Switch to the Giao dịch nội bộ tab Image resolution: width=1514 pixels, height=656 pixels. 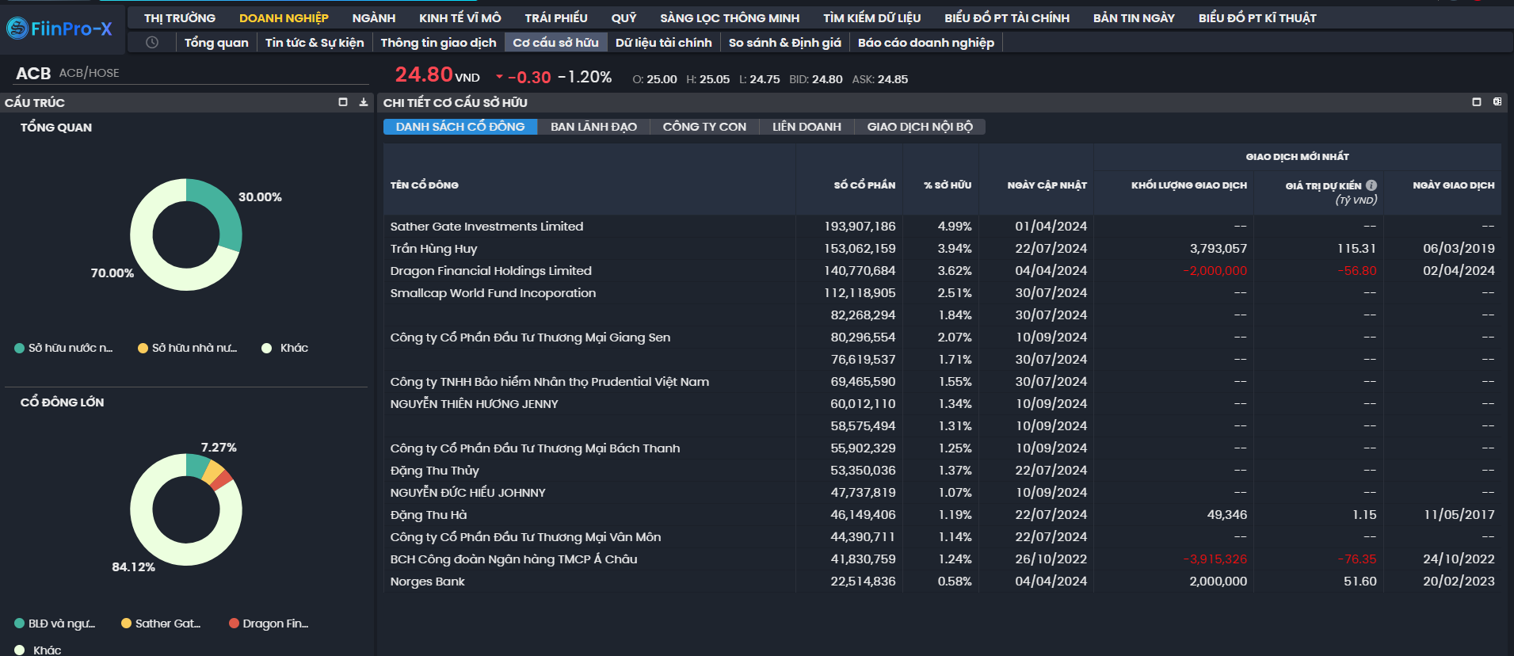919,127
